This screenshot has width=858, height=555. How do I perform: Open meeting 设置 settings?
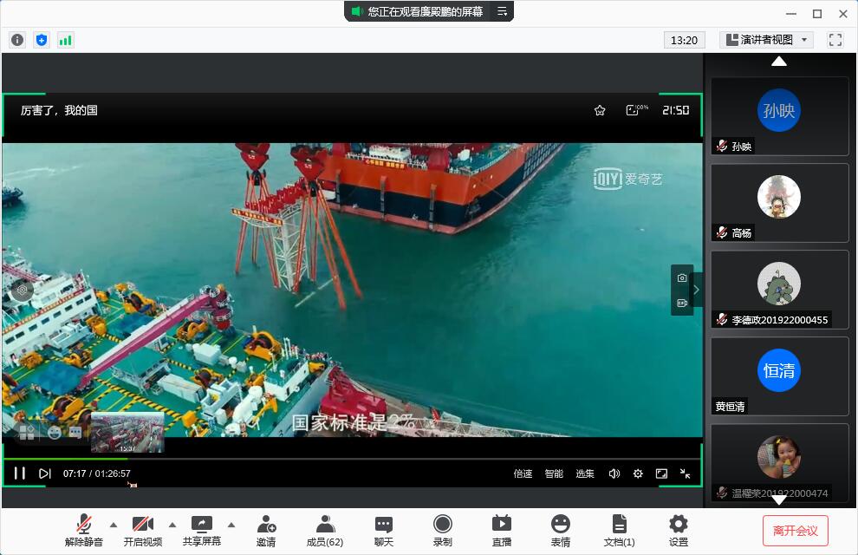click(679, 531)
